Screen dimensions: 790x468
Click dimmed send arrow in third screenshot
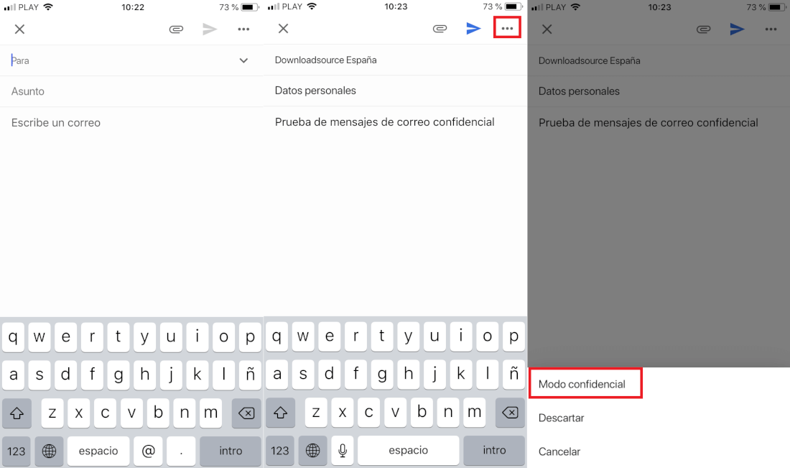(x=737, y=29)
